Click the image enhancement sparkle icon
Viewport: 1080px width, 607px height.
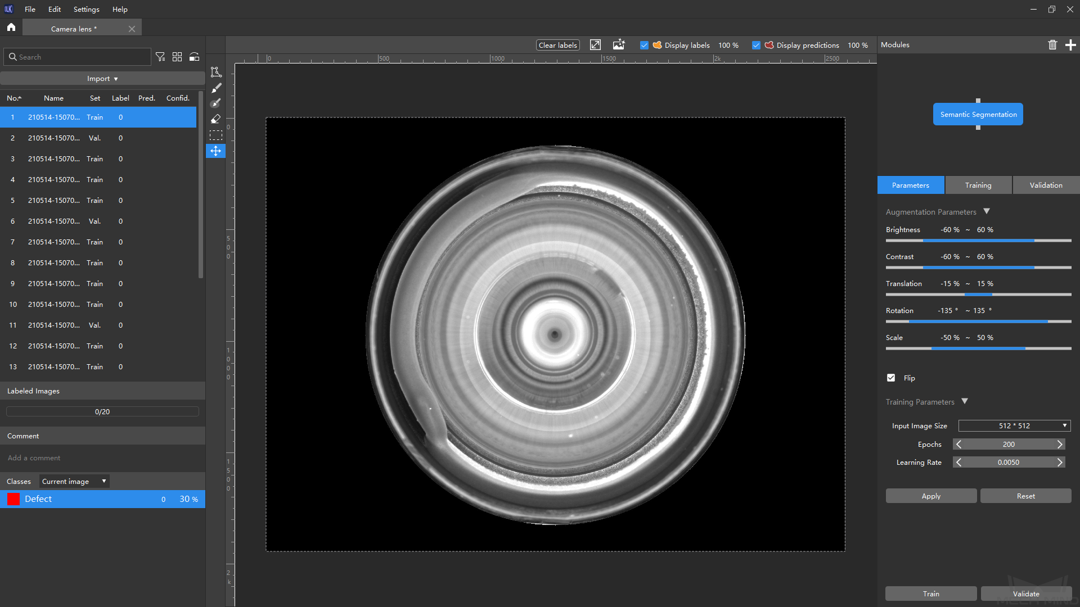pyautogui.click(x=619, y=45)
